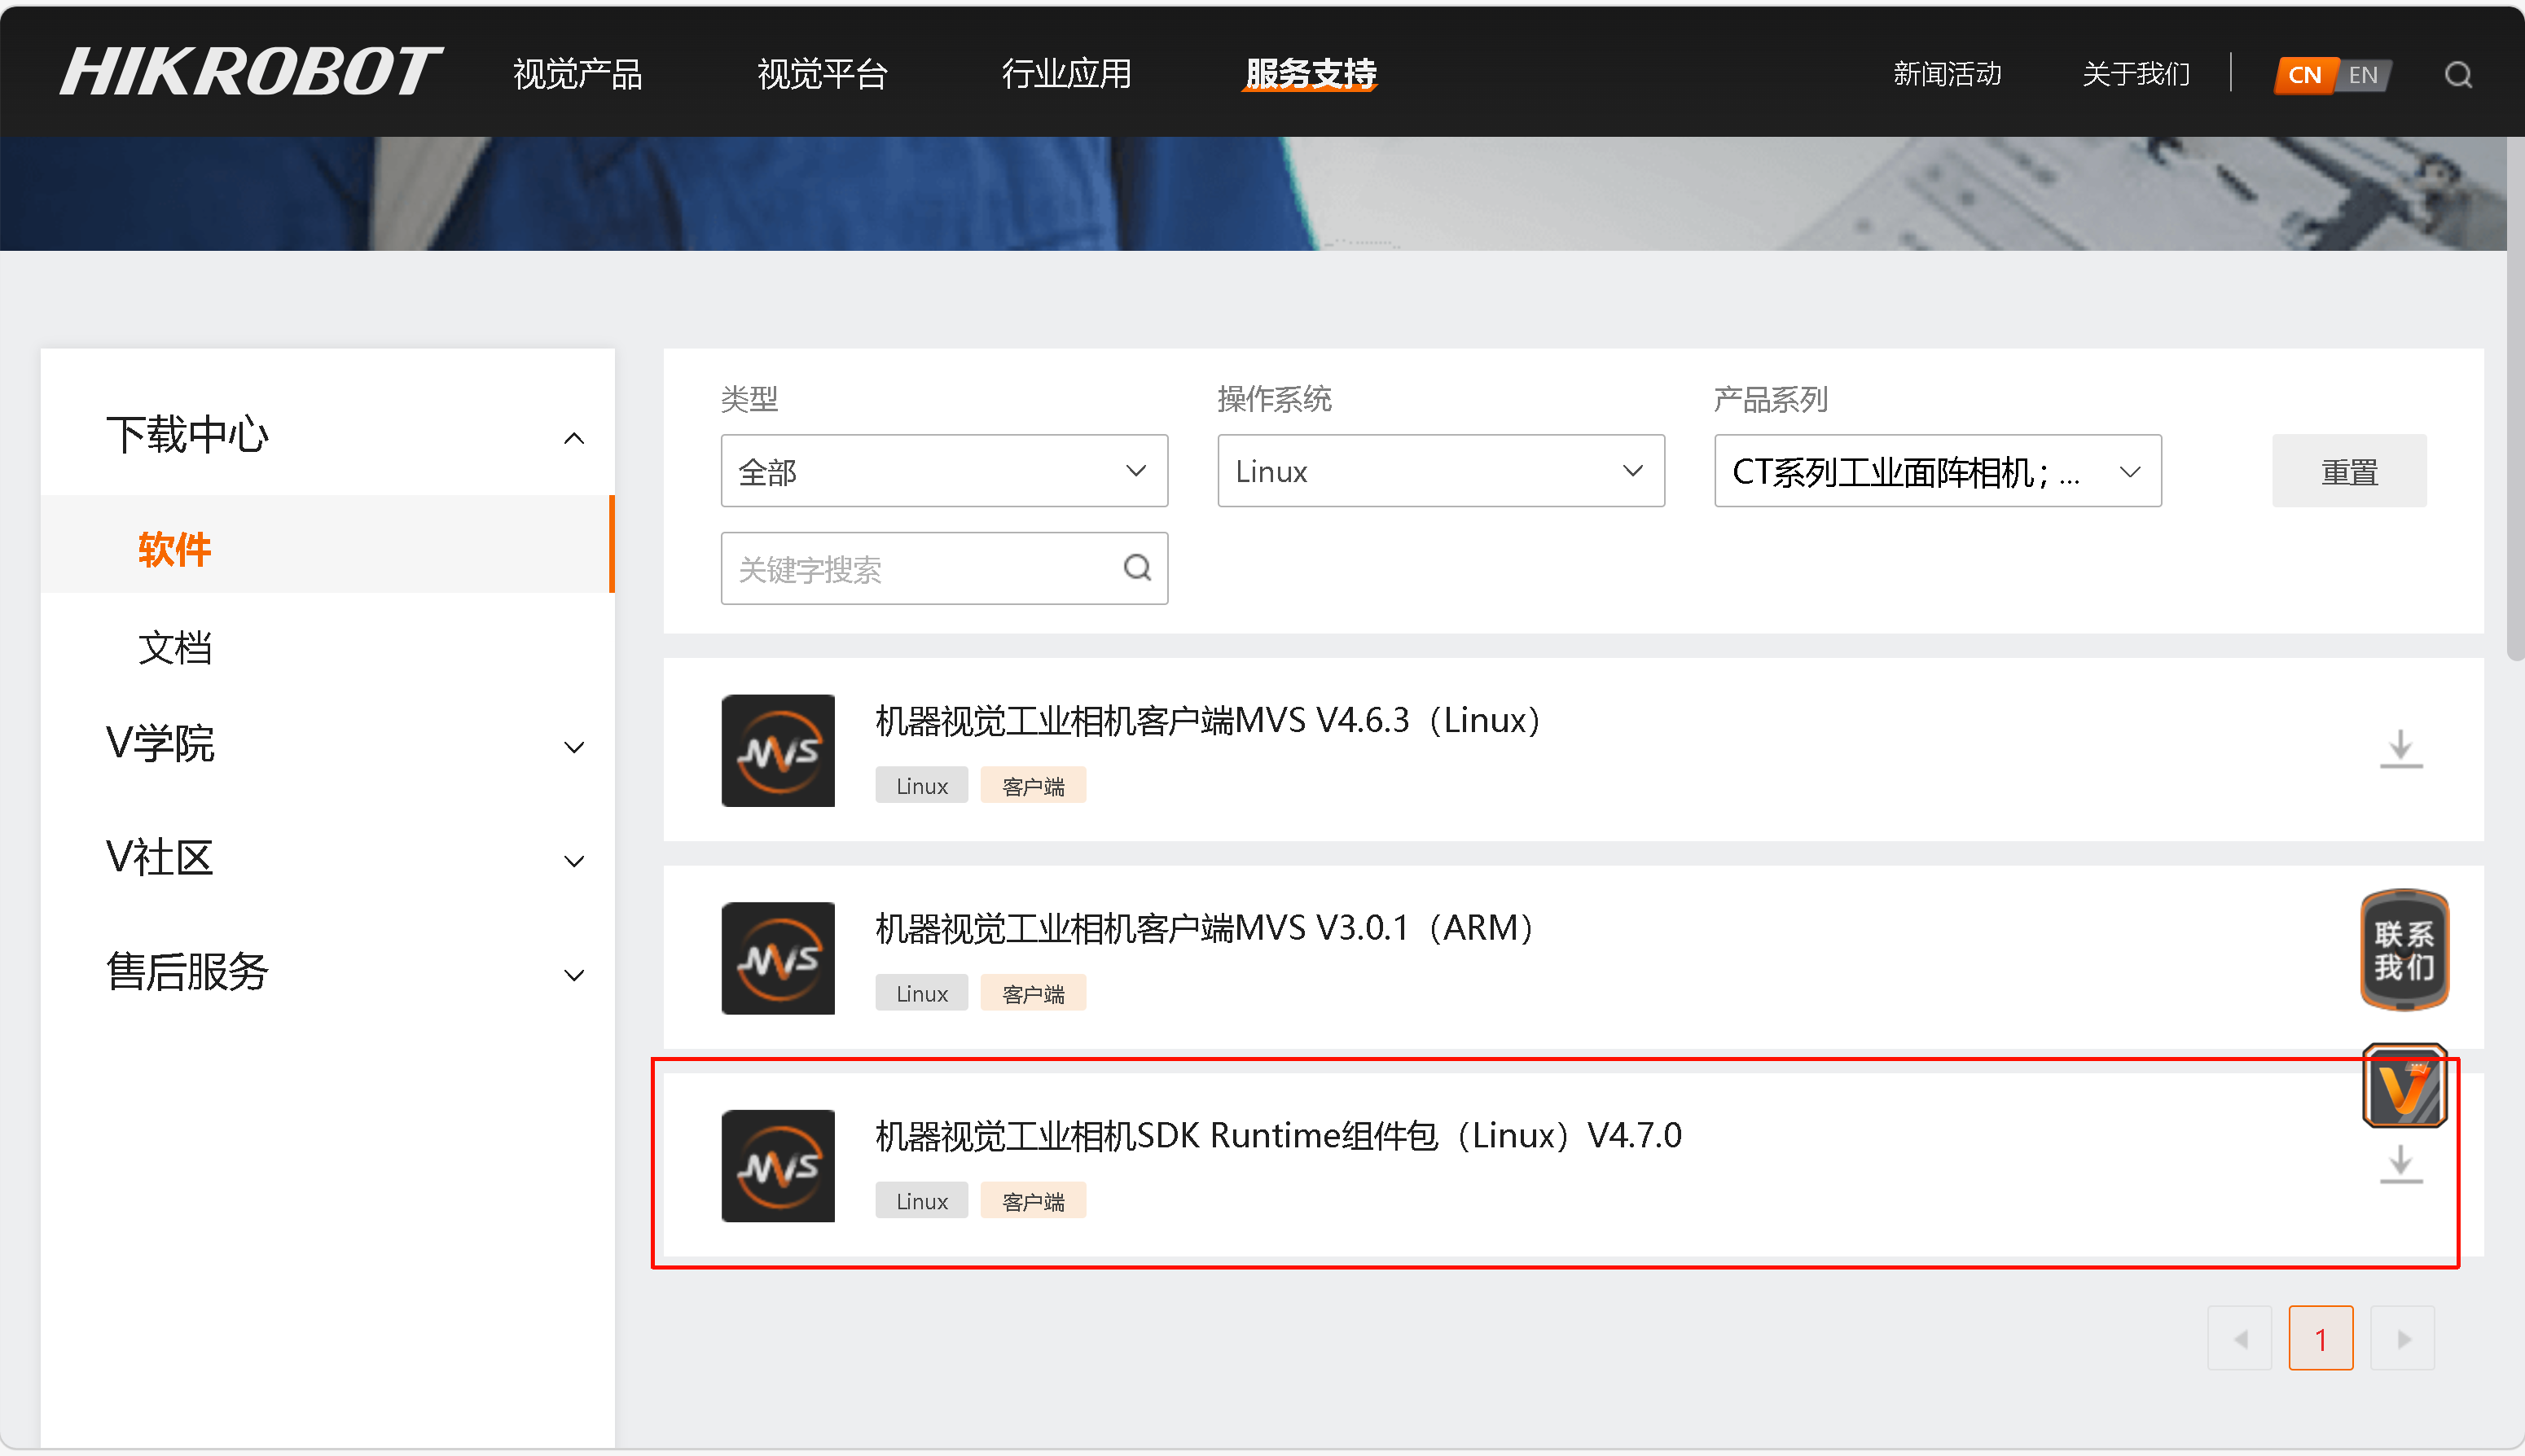Open the orange V floating widget
Screen dimensions: 2525x1456
2404,1086
